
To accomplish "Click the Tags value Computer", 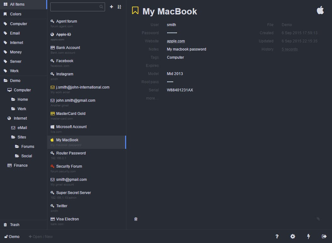I will (x=175, y=57).
